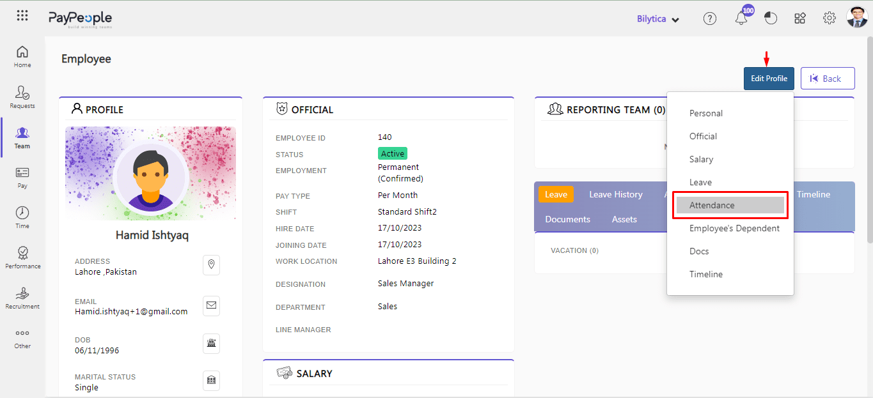Click the address location pin icon
This screenshot has height=398, width=873.
211,264
